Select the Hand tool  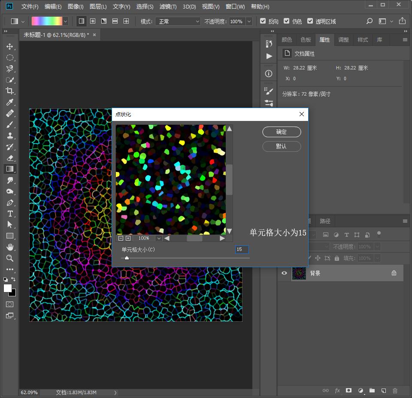9,247
